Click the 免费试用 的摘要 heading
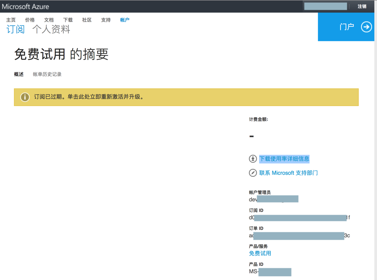377x280 pixels. pyautogui.click(x=62, y=54)
